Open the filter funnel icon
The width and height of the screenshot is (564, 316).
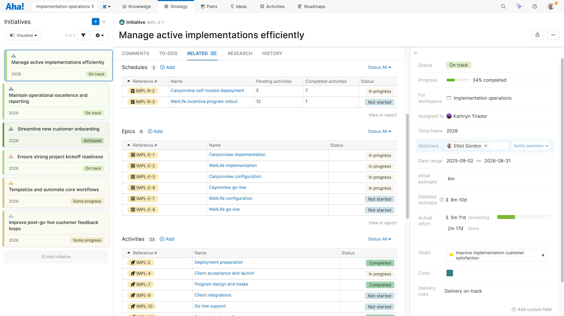83,35
